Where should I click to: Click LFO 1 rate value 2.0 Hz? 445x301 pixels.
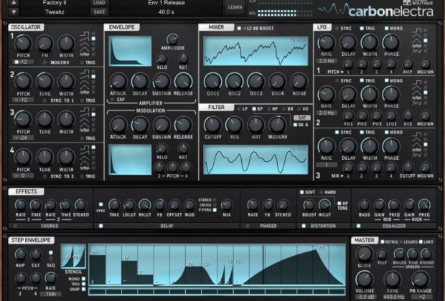(327, 61)
